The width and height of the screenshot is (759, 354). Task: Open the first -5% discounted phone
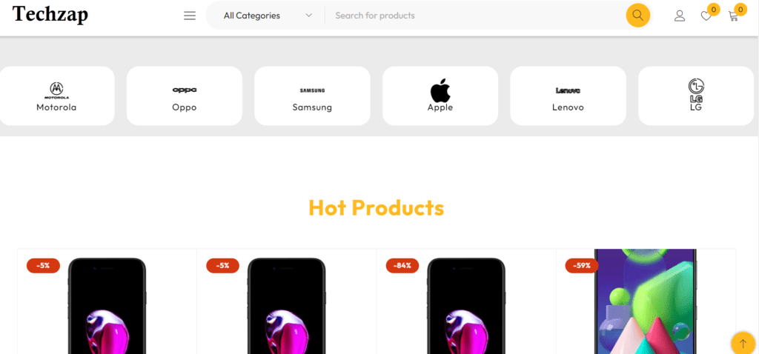point(107,301)
